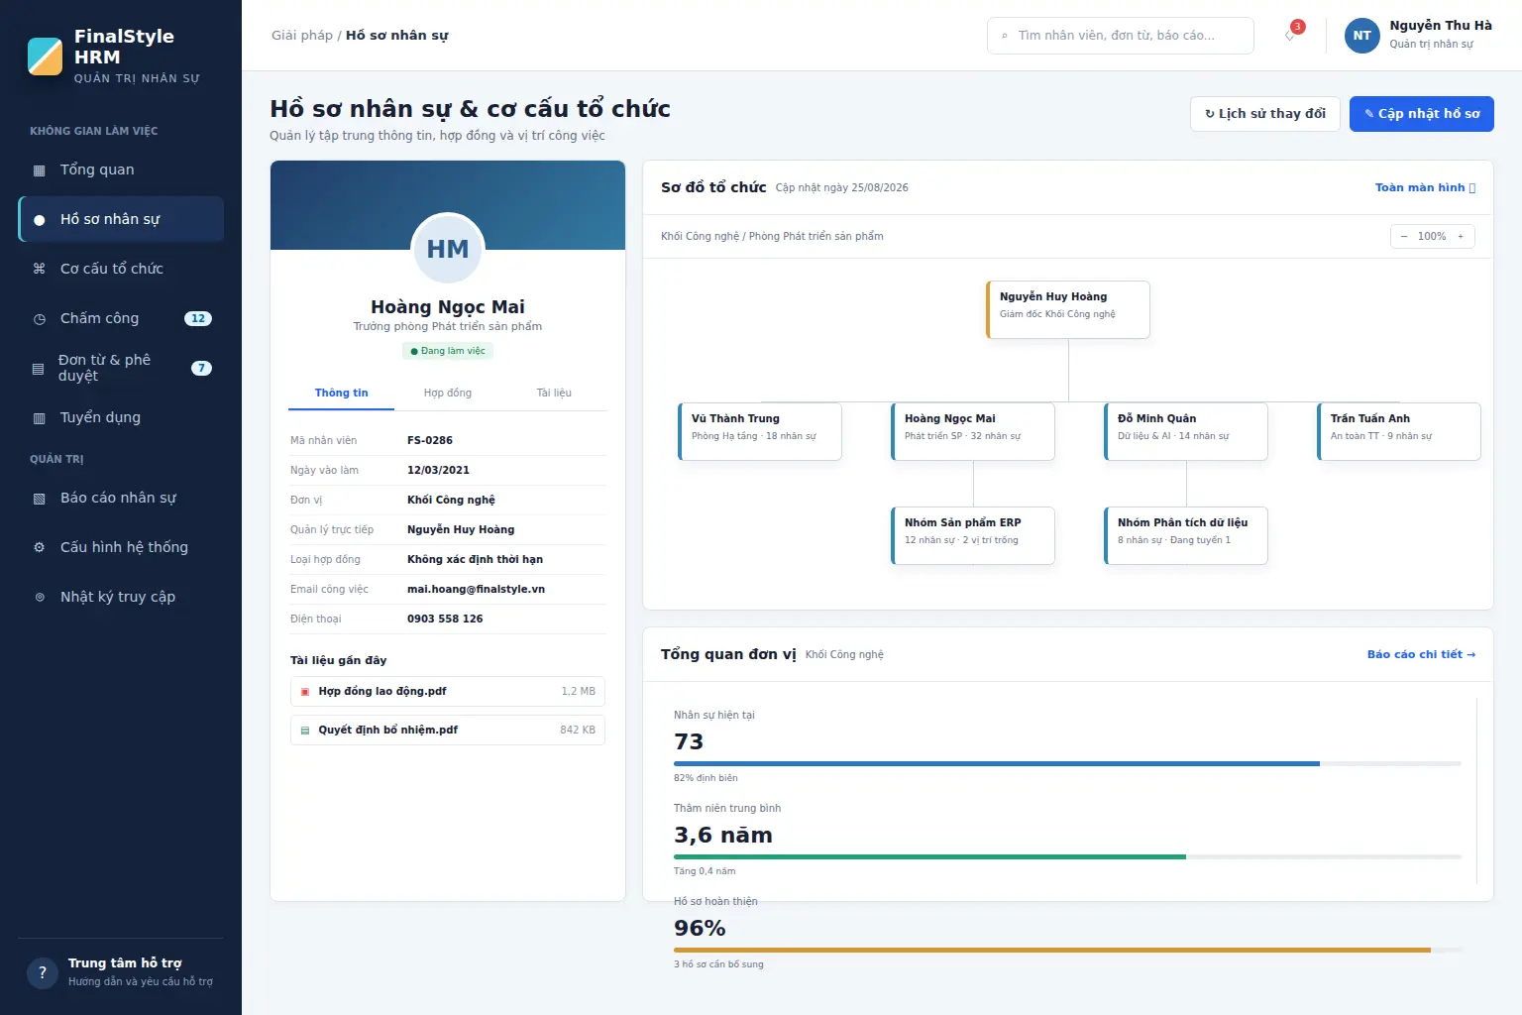Screen dimensions: 1522x1015
Task: Click the email mai.hoang@finalstyle.vn
Action: point(476,590)
